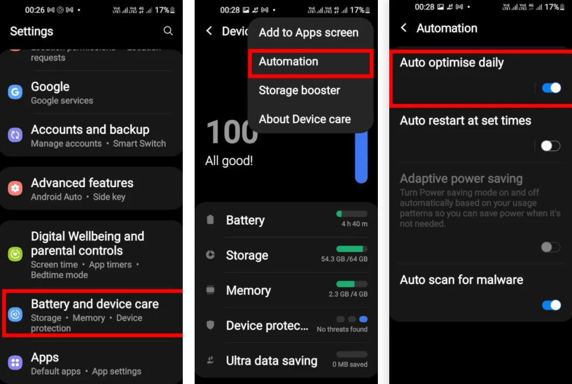The image size is (572, 384).
Task: Tap the search magnifier icon in Settings
Action: click(x=168, y=31)
